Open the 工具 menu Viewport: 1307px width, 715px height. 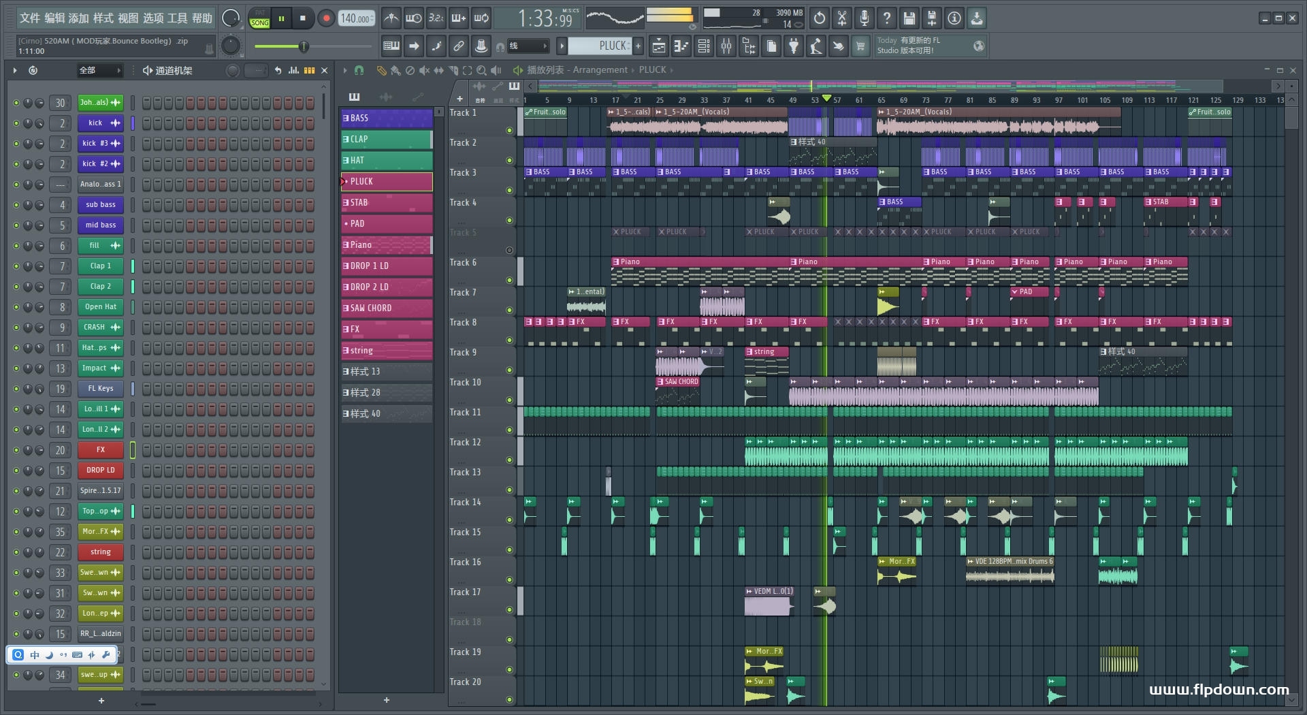(x=177, y=18)
